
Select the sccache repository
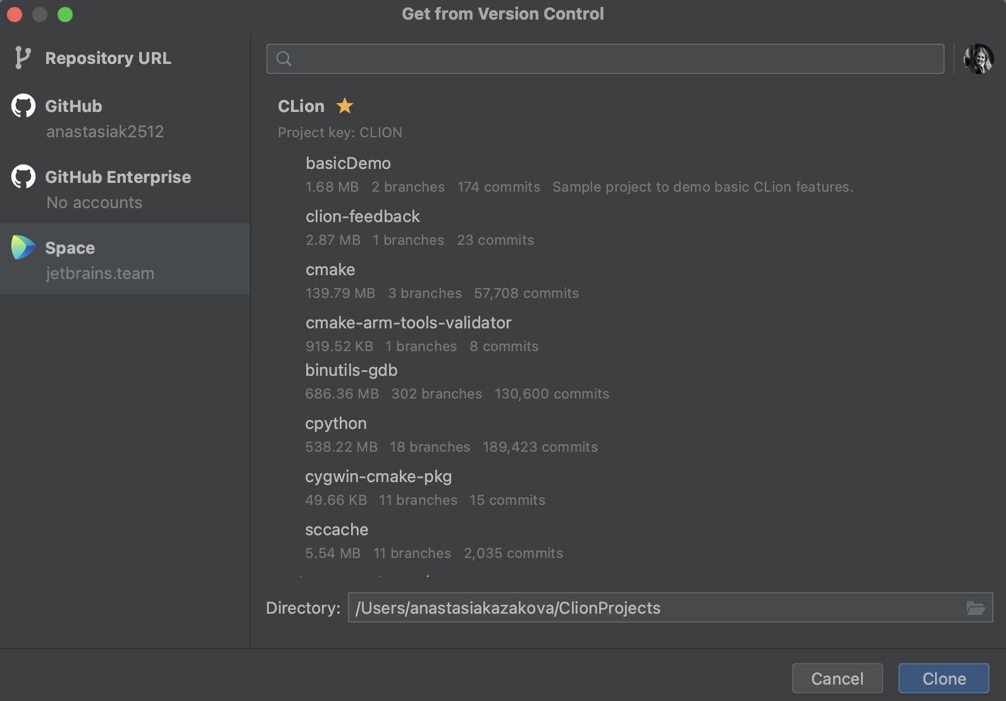pyautogui.click(x=337, y=530)
